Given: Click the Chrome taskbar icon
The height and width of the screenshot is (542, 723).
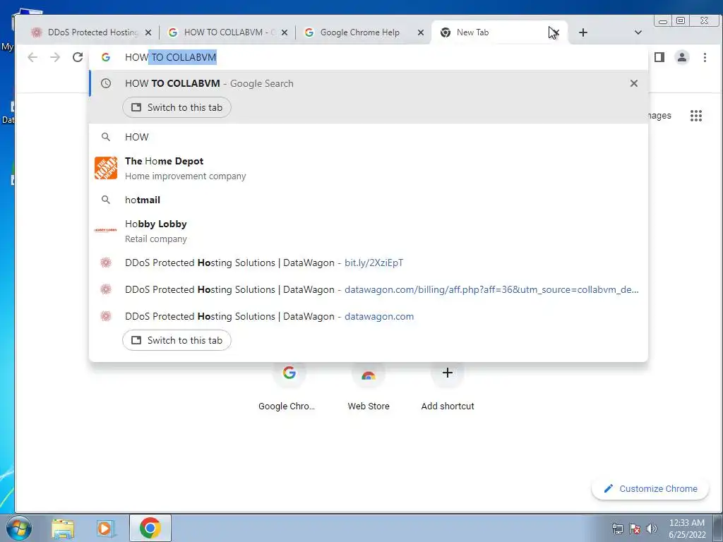Looking at the screenshot, I should (150, 528).
